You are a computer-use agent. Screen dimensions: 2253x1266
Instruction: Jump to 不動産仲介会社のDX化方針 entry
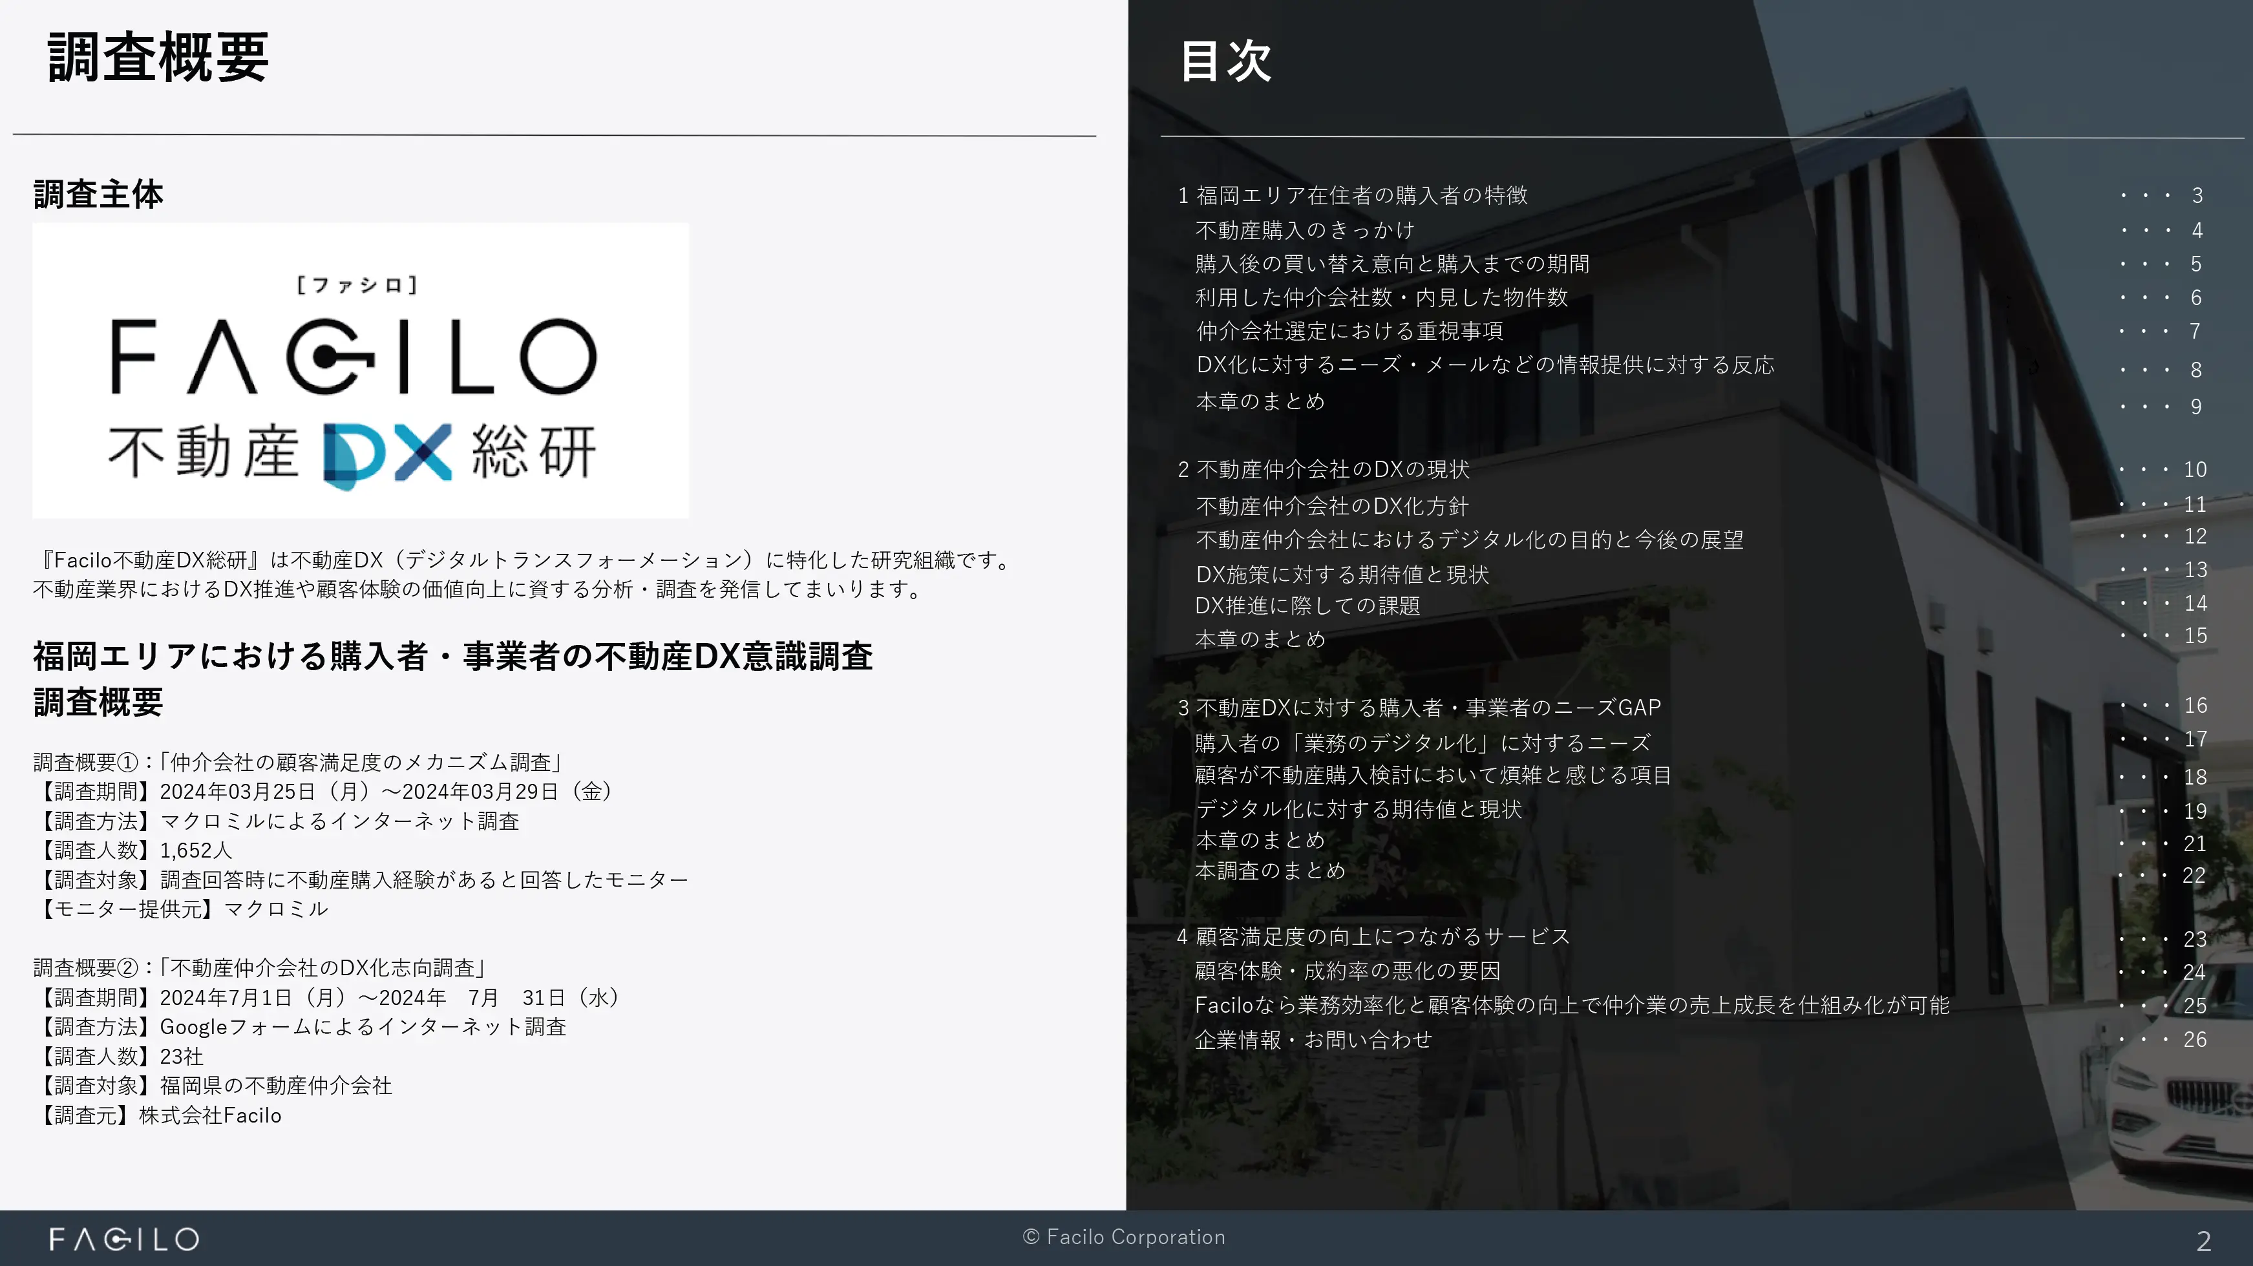pyautogui.click(x=1331, y=506)
